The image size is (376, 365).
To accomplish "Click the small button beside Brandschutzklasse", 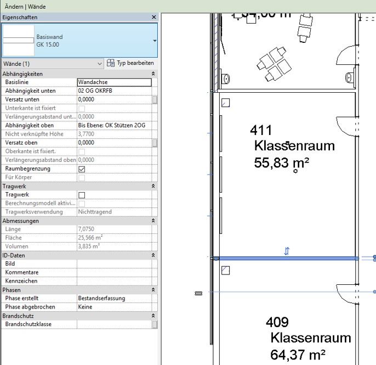I will tap(155, 324).
